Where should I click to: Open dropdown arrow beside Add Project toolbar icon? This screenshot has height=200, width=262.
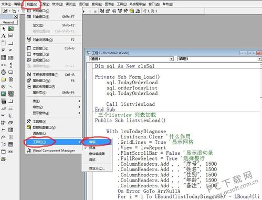tap(9, 11)
